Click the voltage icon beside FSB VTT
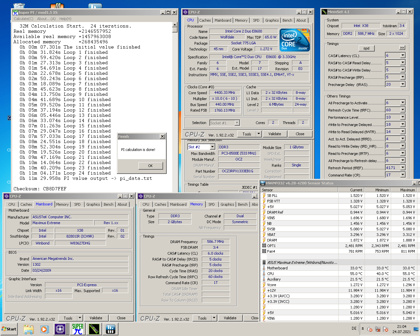Image resolution: width=420 pixels, height=336 pixels. (264, 201)
